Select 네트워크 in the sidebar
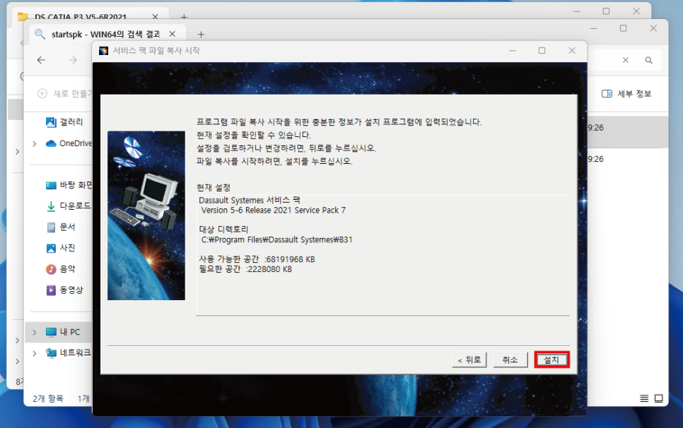 click(x=69, y=352)
